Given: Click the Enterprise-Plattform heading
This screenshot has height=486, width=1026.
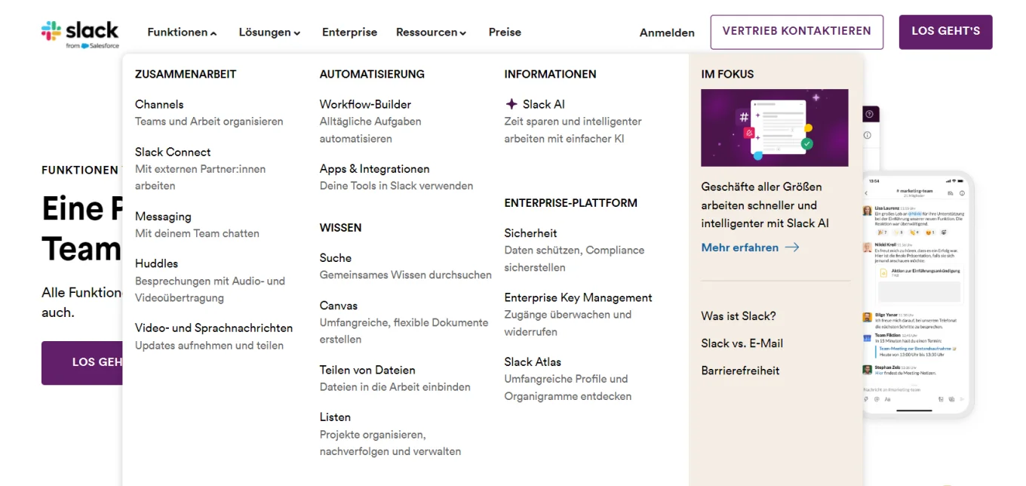Looking at the screenshot, I should pos(571,203).
